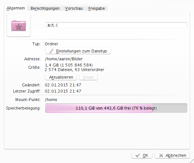Screen dimensions: 194x163
Task: Confirm with the OK button
Action: click(x=142, y=155)
